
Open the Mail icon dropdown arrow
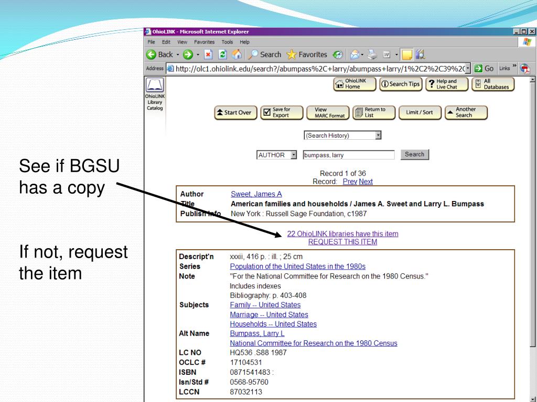point(362,54)
